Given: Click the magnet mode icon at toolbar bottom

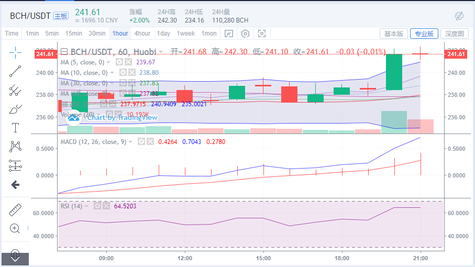Looking at the screenshot, I should 15,255.
